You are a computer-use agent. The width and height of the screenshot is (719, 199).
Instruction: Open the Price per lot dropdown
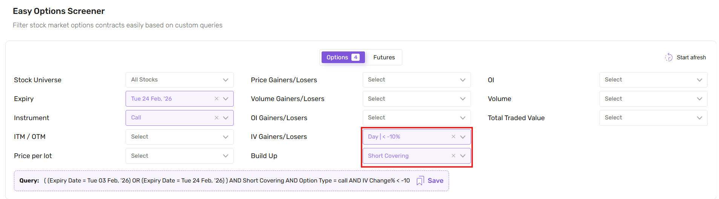click(x=179, y=156)
